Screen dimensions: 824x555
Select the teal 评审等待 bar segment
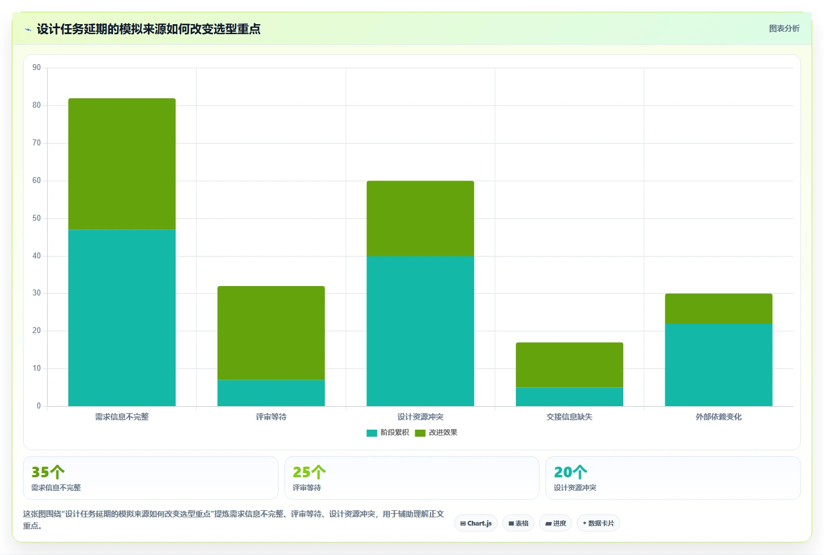pos(271,393)
